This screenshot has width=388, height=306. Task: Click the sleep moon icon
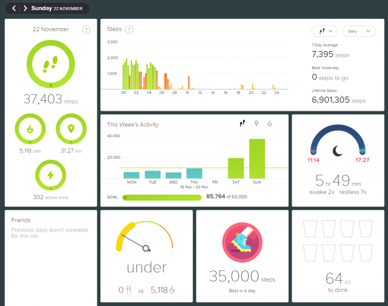pyautogui.click(x=338, y=151)
